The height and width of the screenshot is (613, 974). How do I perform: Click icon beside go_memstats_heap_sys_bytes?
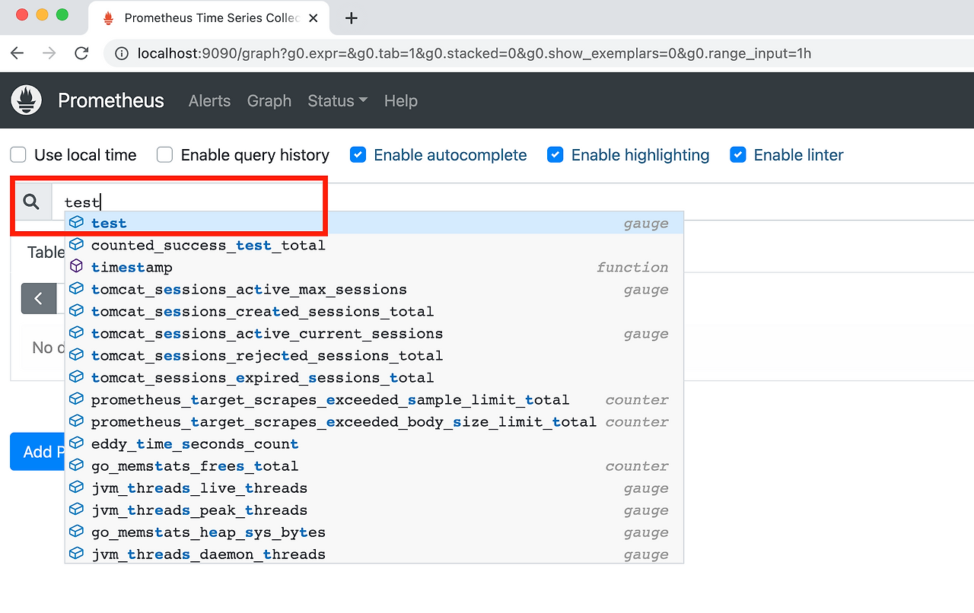pos(76,532)
